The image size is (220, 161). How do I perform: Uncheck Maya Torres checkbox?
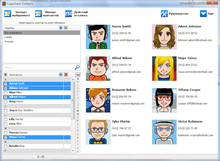coord(6,137)
